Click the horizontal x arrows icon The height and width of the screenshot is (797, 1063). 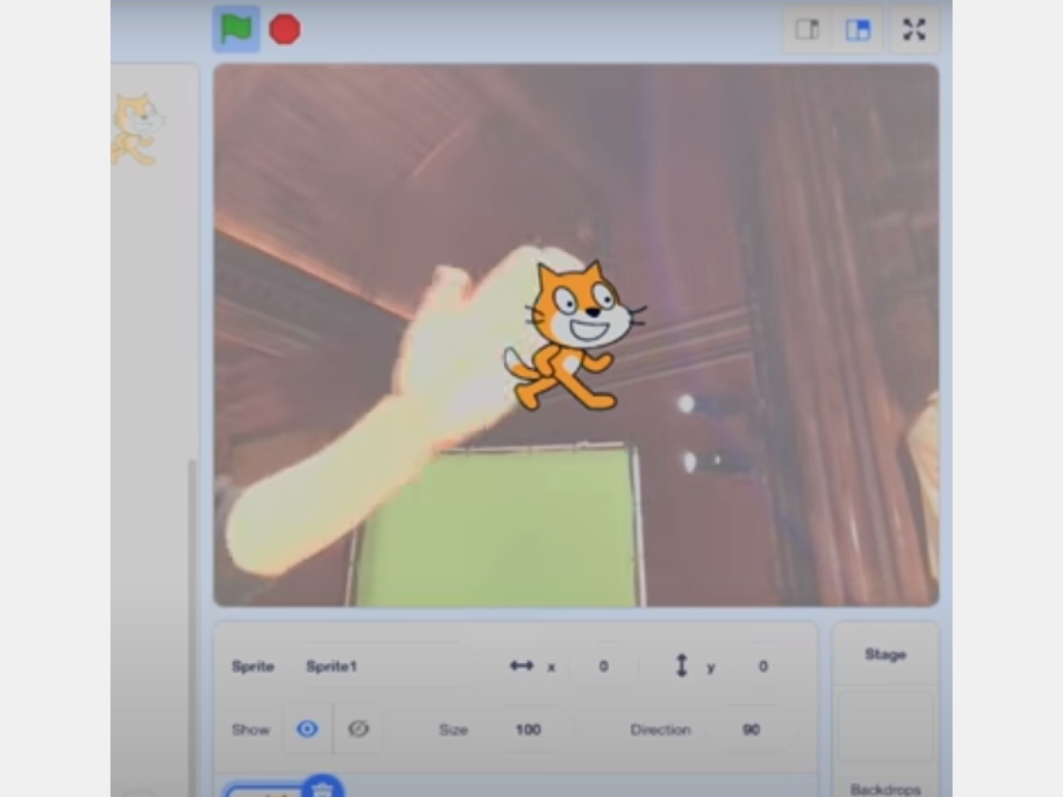pyautogui.click(x=521, y=666)
